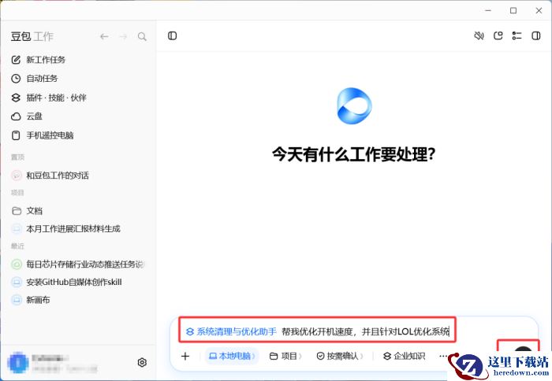Viewport: 552px width, 381px height.
Task: Open 本月工作进展汇报材料生成 conversation
Action: tap(65, 229)
